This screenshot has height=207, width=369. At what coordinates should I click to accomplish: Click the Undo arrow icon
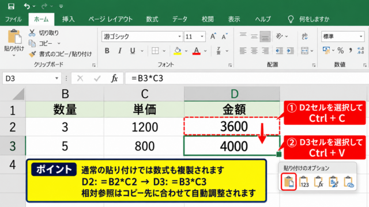(27, 6)
